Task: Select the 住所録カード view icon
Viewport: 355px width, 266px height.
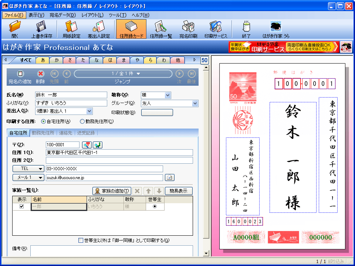Action: (x=131, y=29)
